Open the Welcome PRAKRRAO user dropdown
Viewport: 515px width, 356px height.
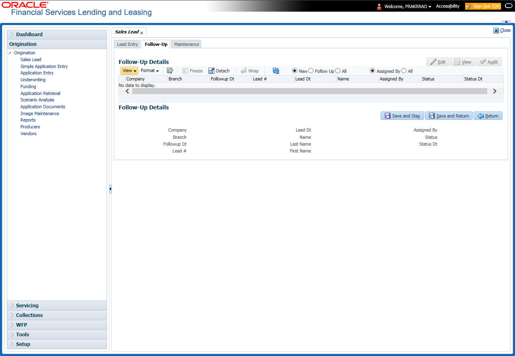pos(408,6)
